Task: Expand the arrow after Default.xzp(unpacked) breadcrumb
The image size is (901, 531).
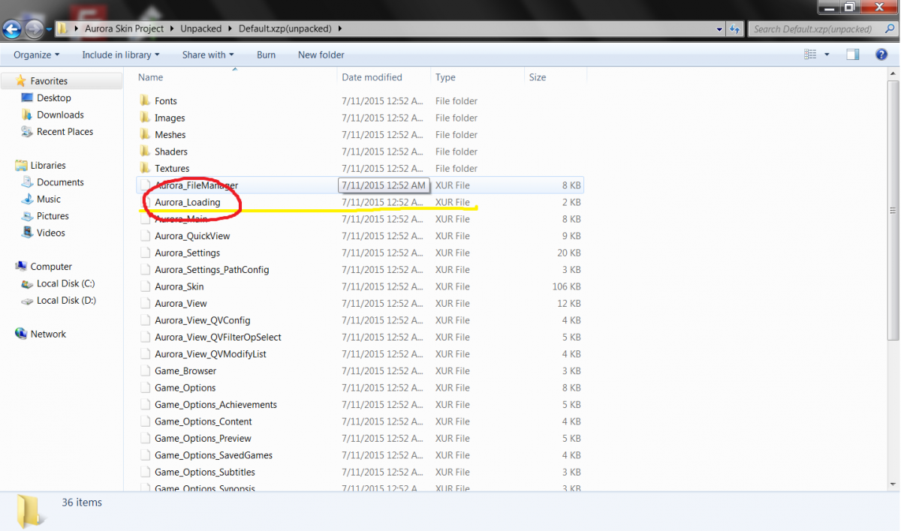Action: (x=340, y=29)
